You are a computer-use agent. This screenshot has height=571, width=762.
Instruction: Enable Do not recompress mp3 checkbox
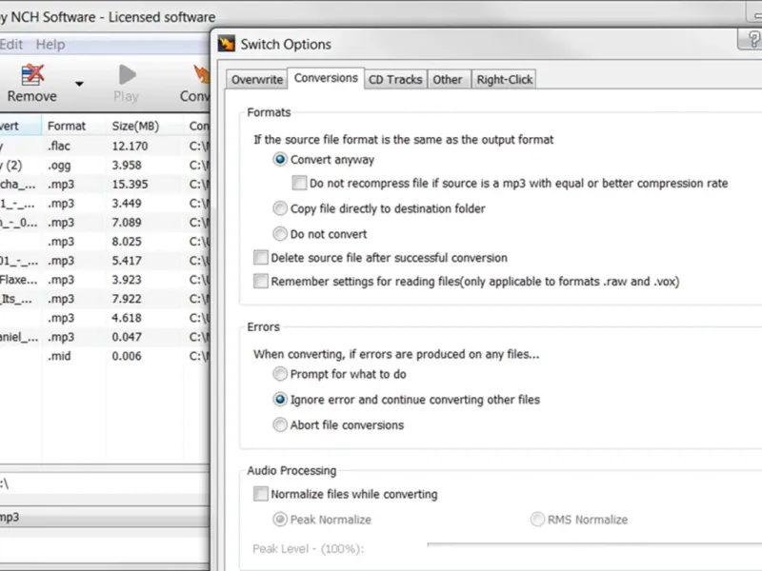[299, 183]
